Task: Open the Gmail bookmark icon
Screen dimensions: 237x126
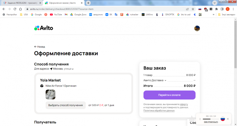Action: pyautogui.click(x=66, y=14)
